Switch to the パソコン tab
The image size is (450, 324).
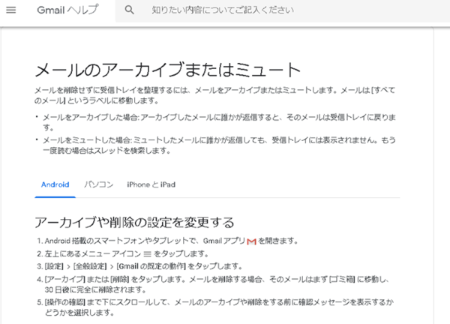pyautogui.click(x=99, y=184)
